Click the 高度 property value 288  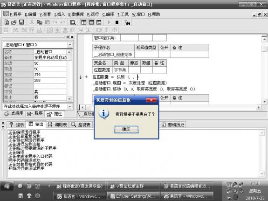50,80
